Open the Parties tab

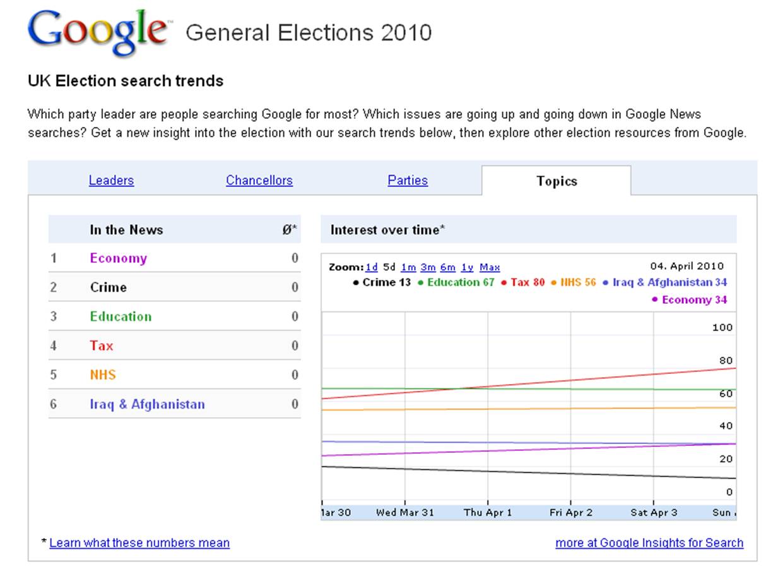[408, 181]
